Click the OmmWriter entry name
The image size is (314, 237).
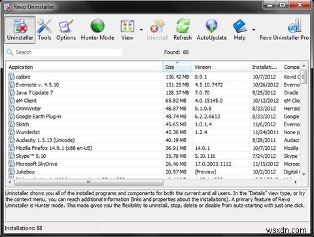(28, 109)
